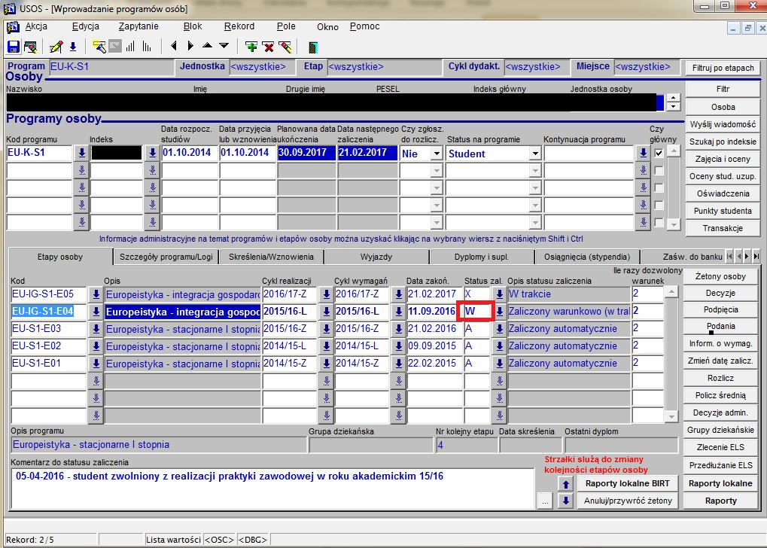
Task: Open the Pomoc menu
Action: [x=365, y=26]
